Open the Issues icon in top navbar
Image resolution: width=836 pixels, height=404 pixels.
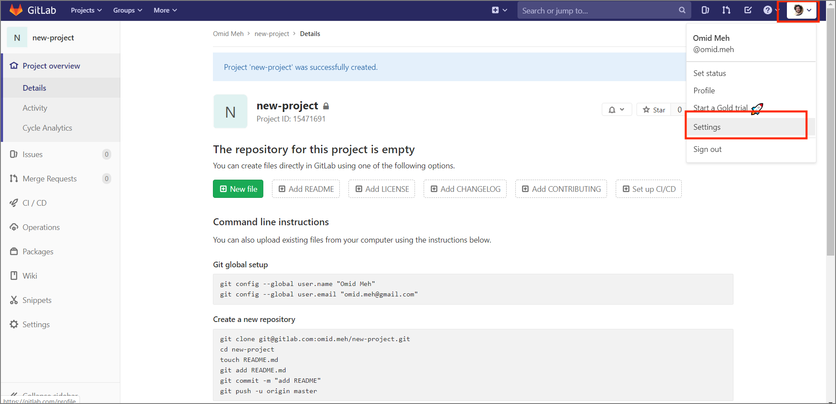(x=705, y=10)
